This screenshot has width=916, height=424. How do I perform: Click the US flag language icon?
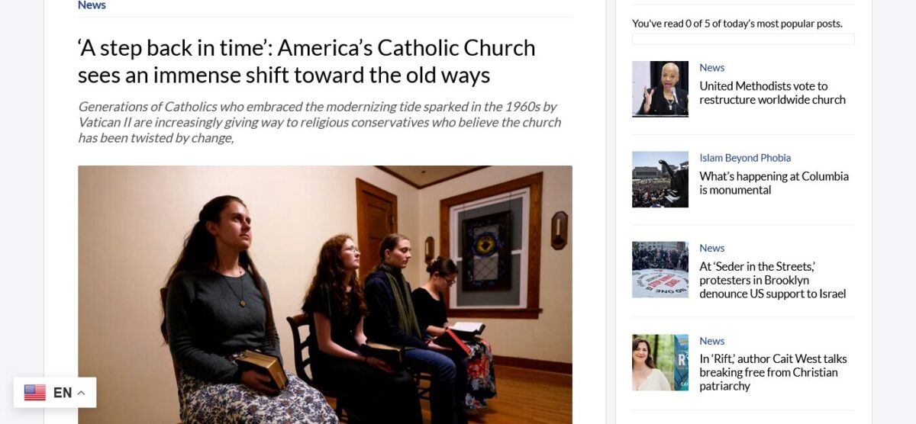35,393
